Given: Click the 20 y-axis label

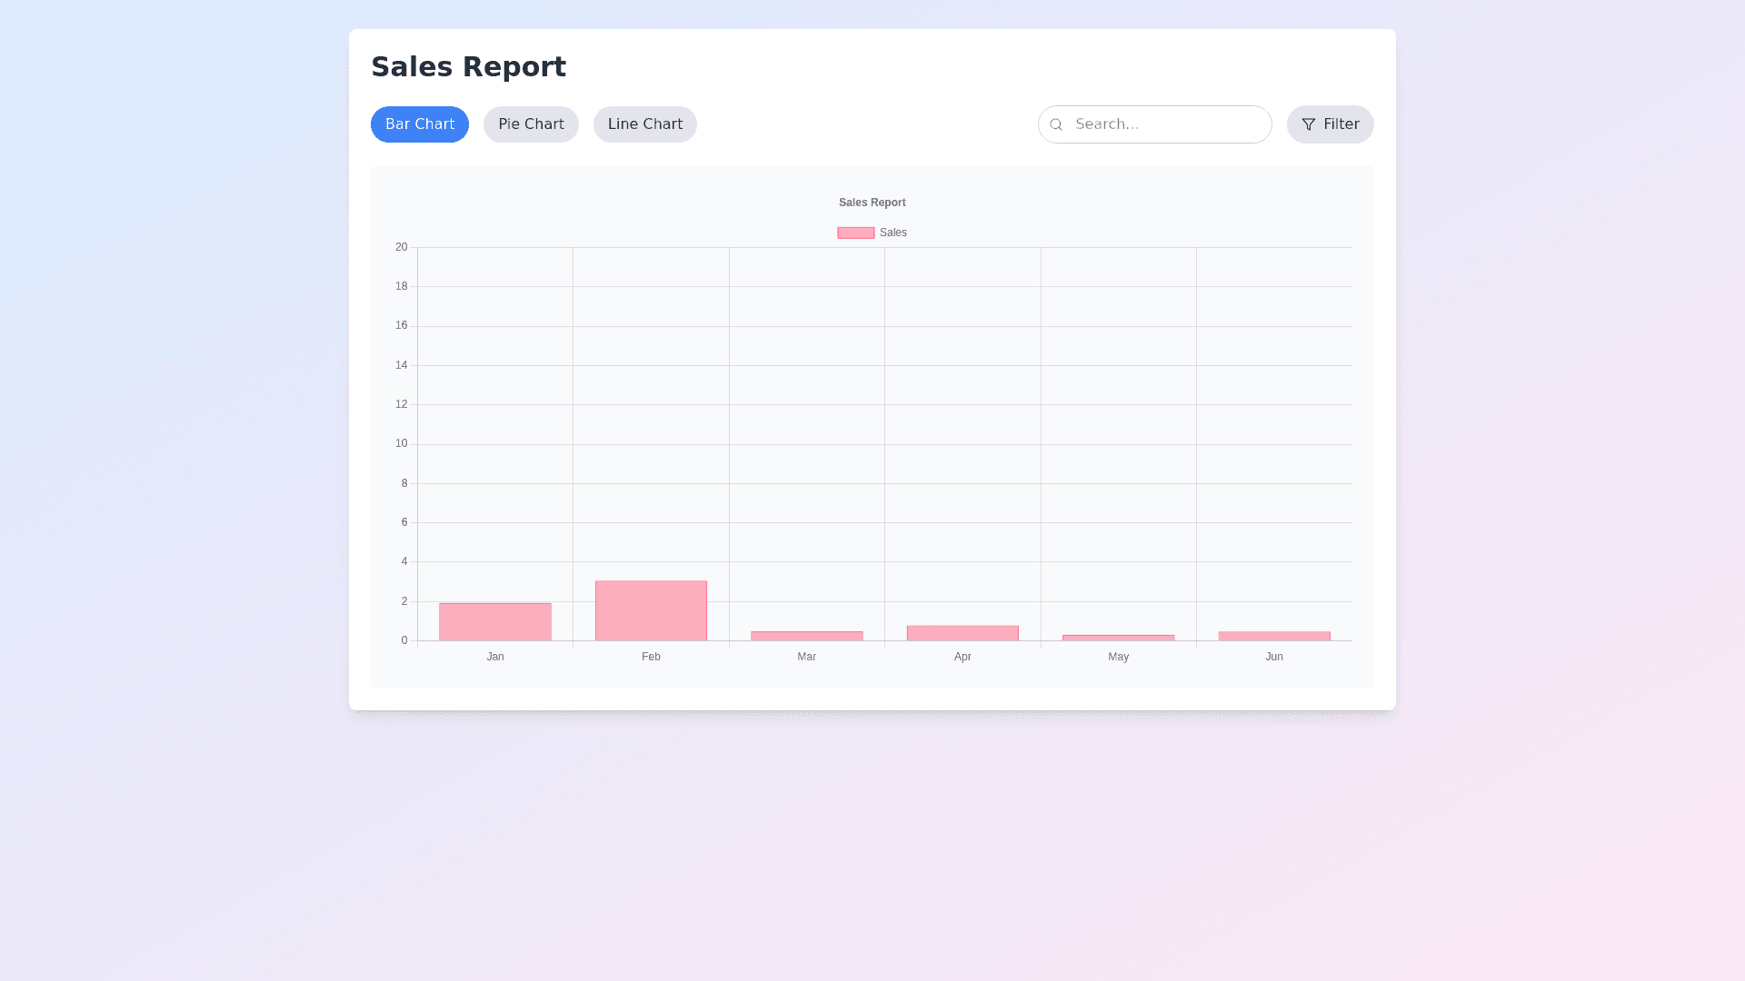Looking at the screenshot, I should click(x=401, y=247).
